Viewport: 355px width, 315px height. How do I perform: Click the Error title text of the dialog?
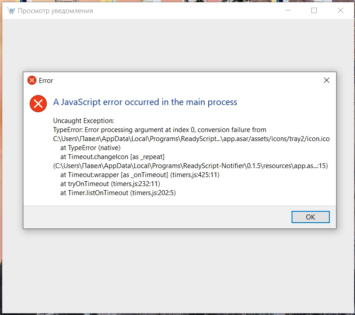pyautogui.click(x=46, y=81)
